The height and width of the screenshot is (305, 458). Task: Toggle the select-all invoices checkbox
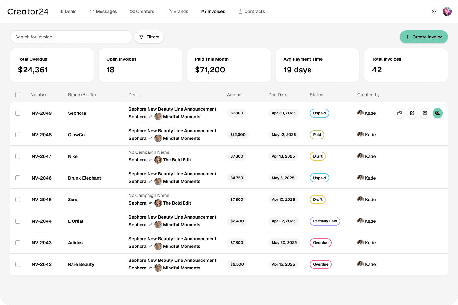click(x=18, y=95)
